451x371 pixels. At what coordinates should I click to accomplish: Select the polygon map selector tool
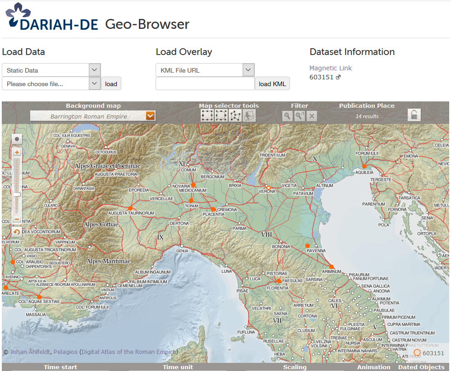pos(235,116)
